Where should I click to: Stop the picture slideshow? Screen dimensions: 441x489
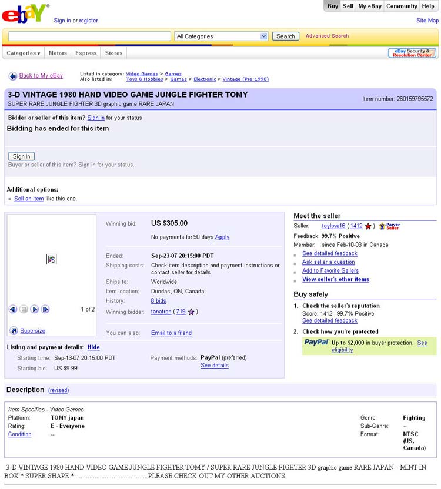24,309
